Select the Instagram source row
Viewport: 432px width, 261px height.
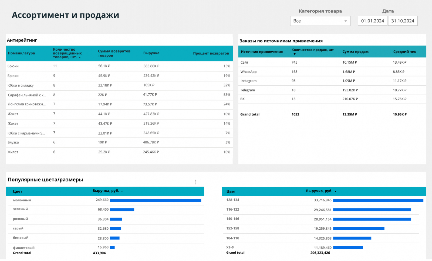point(332,81)
